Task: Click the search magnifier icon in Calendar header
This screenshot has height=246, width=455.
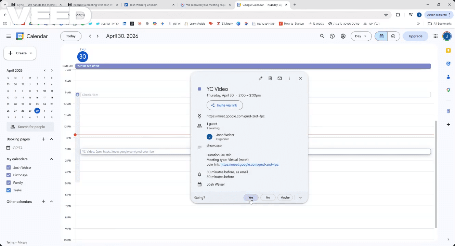Action: [322, 36]
